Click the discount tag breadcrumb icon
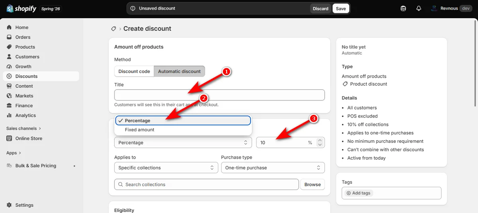Viewport: 478px width, 213px height. pyautogui.click(x=114, y=29)
